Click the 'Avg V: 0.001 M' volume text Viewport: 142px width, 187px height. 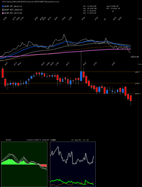tap(112, 6)
